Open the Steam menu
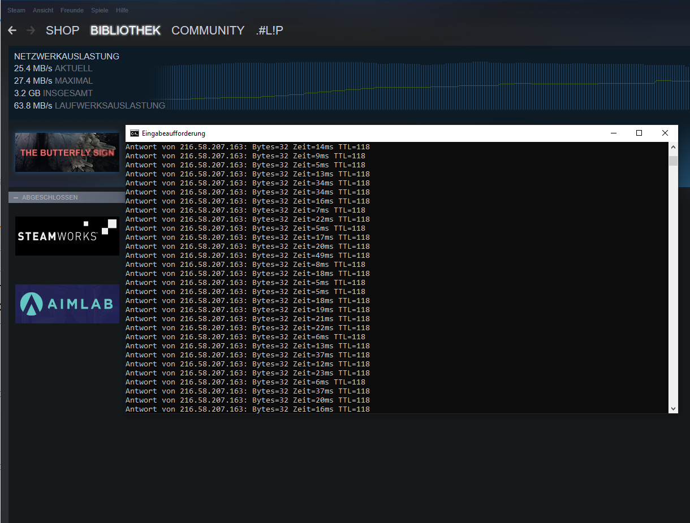Screen dimensions: 690x523 click(x=16, y=10)
